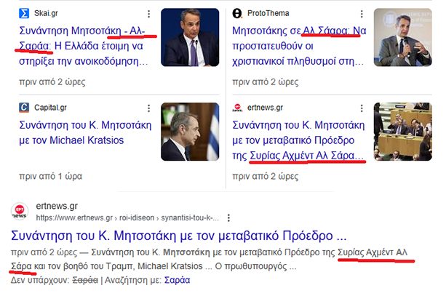Click the Skai.gr source logo icon

click(24, 13)
